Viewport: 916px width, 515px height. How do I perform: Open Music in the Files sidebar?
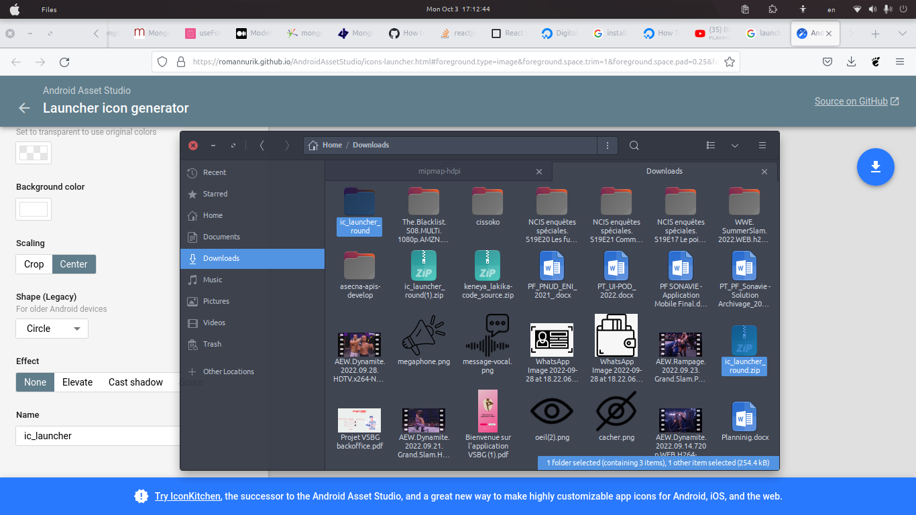pos(252,280)
